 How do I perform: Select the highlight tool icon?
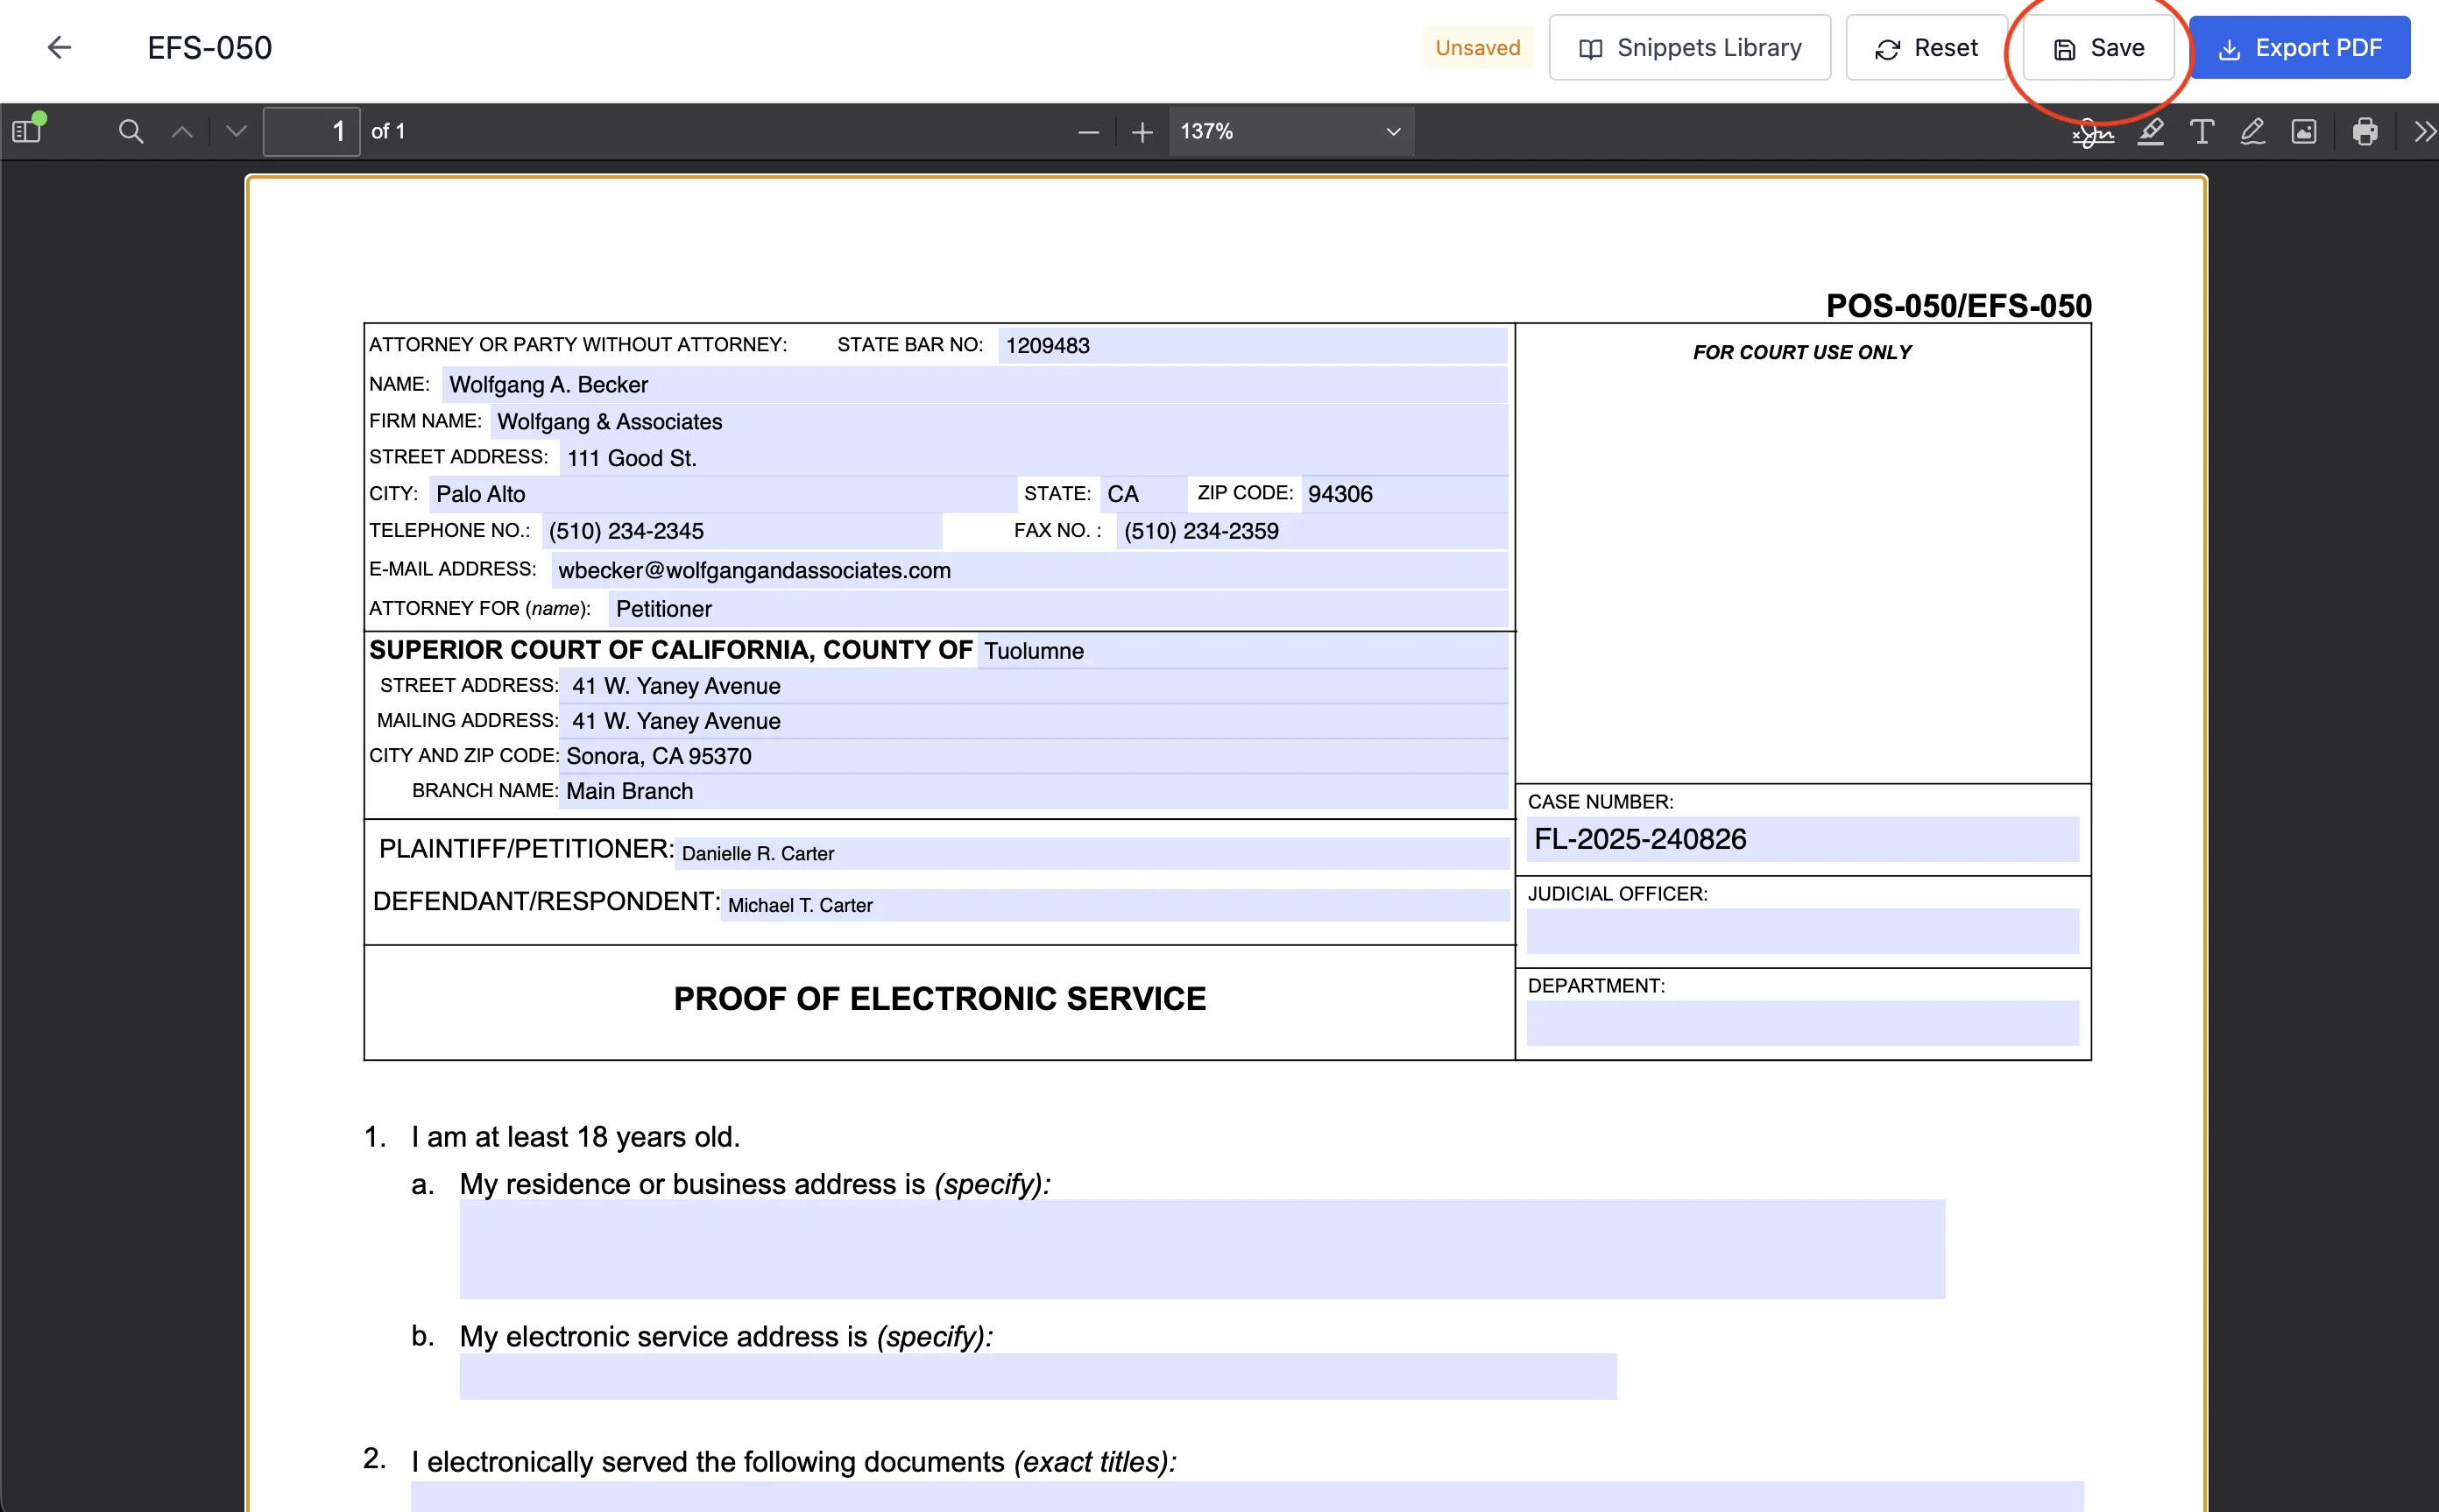click(2151, 132)
